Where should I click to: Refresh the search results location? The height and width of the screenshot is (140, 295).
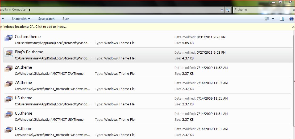[228, 10]
